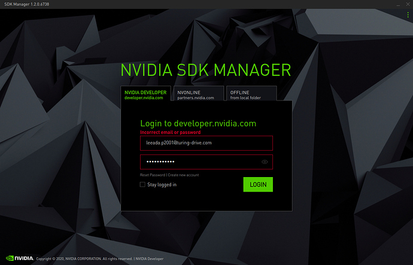
Task: Open the three-dot options menu
Action: (x=408, y=15)
